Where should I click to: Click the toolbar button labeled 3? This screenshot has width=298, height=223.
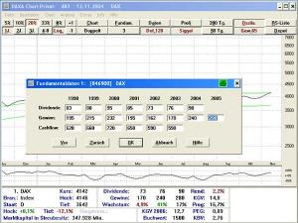[124, 31]
